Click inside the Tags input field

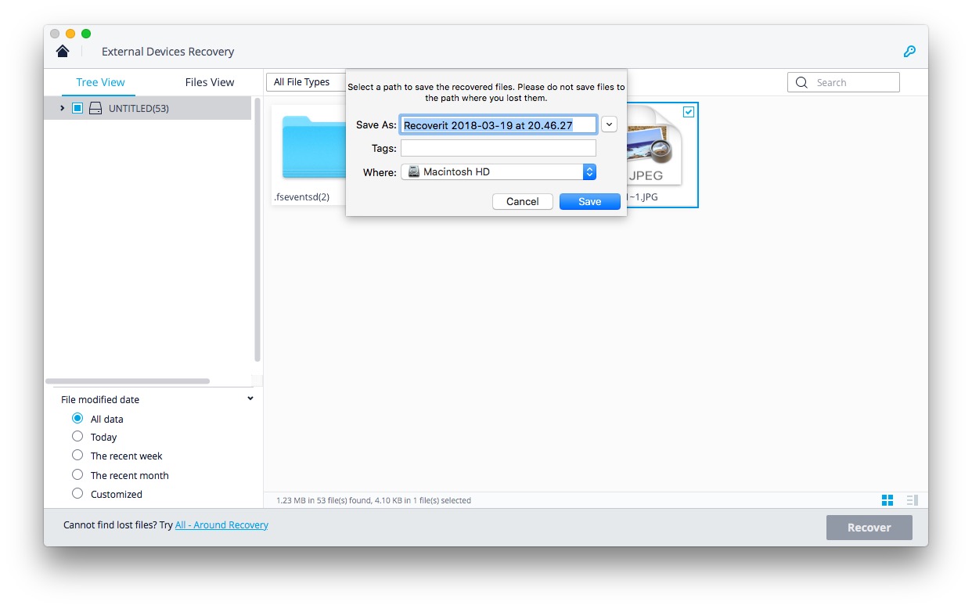498,148
